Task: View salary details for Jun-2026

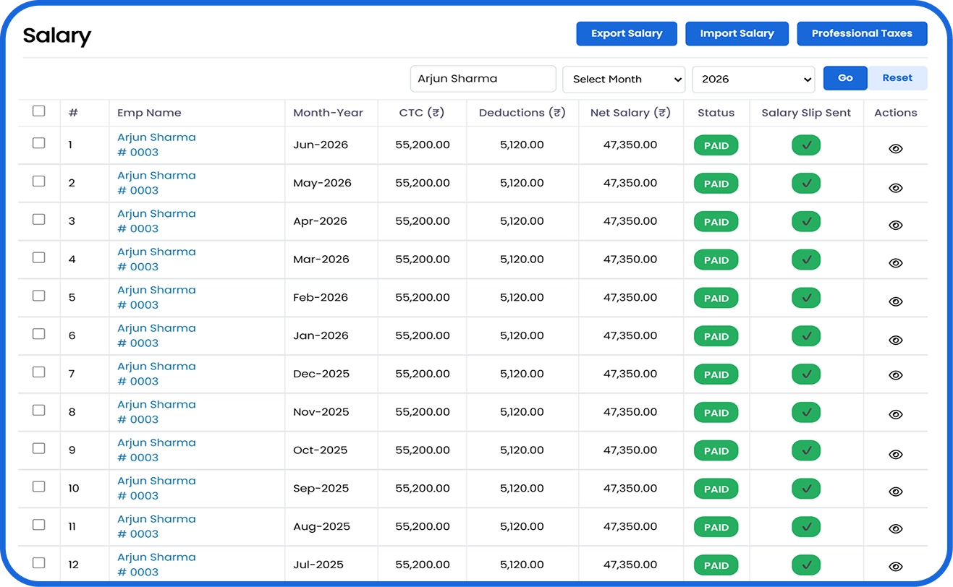Action: (x=895, y=149)
